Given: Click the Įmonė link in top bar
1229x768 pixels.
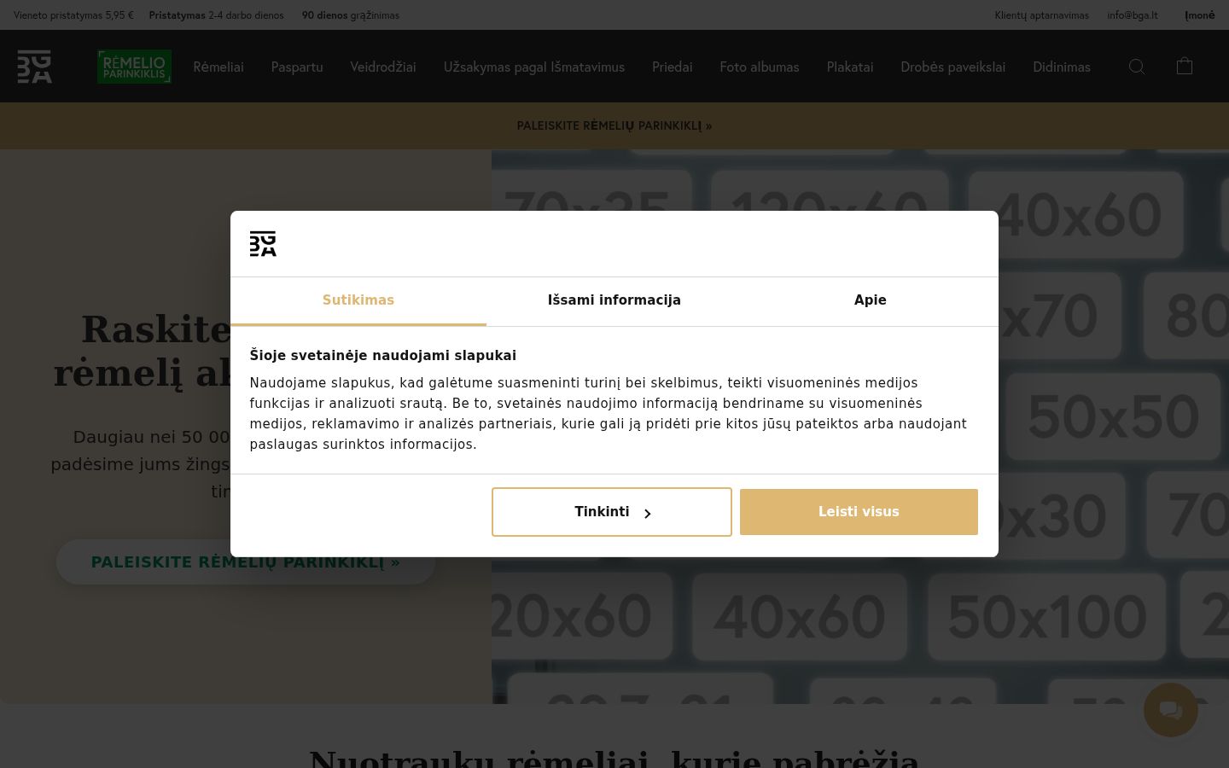Looking at the screenshot, I should point(1199,15).
